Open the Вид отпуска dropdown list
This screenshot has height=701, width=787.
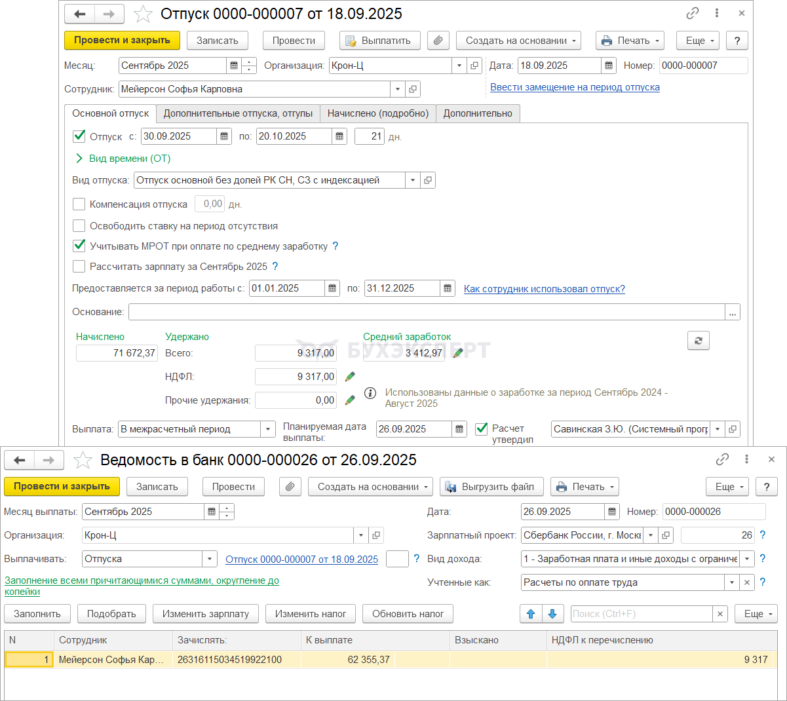tap(412, 180)
